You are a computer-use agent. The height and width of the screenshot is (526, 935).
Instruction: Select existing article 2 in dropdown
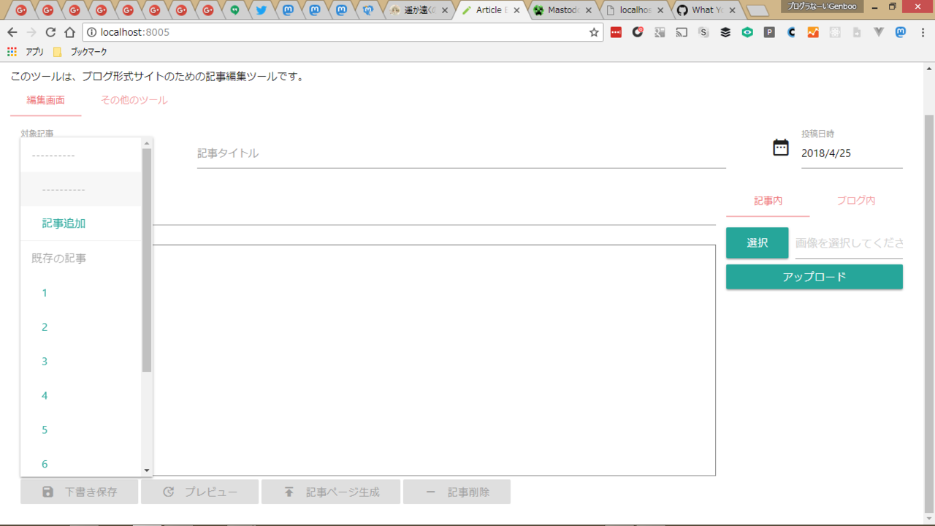(x=80, y=327)
